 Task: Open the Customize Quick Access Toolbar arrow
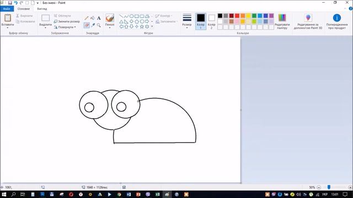(x=38, y=3)
